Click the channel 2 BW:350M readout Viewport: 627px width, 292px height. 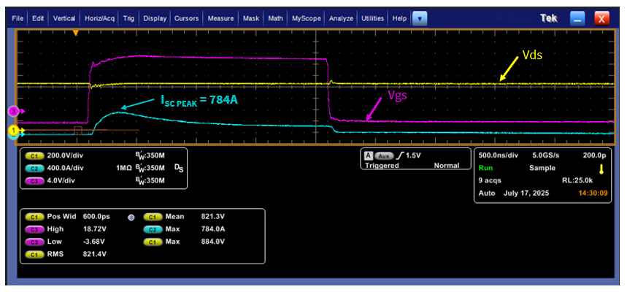click(x=150, y=168)
